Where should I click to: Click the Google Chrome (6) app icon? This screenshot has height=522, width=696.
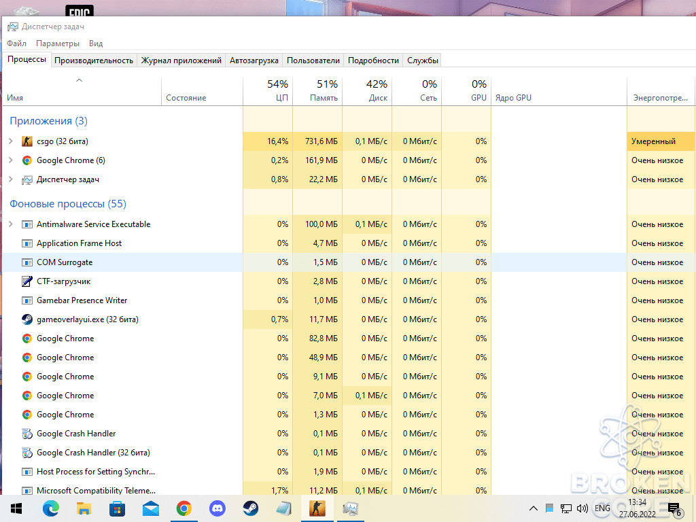point(27,160)
